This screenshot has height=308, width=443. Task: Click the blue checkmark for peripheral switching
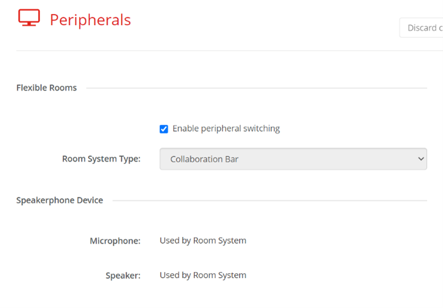tap(164, 129)
